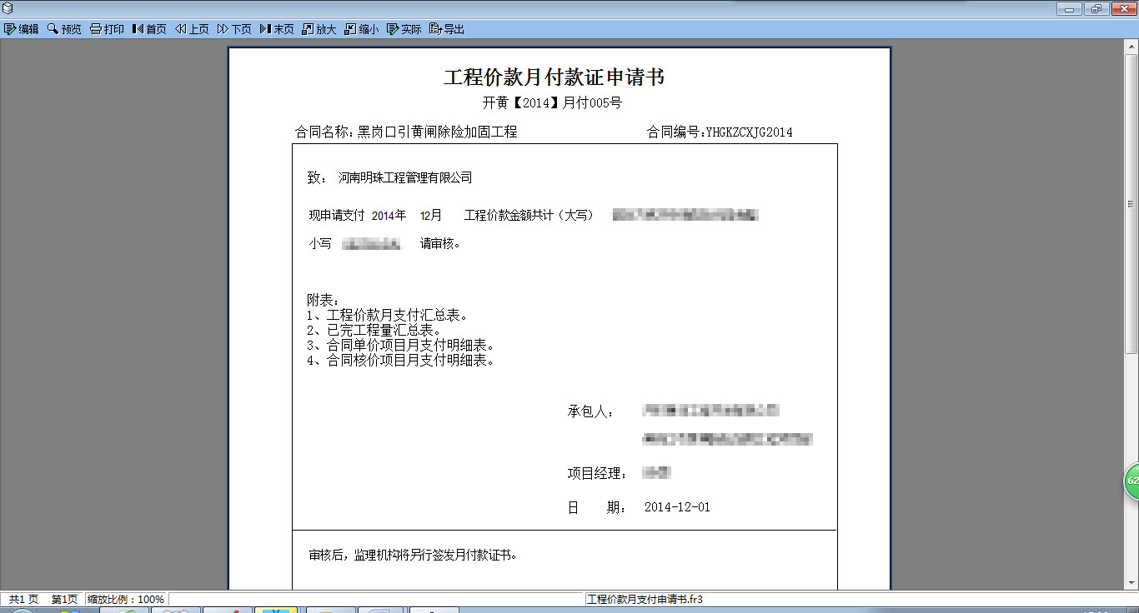
Task: Zoom out using the 缩小 button
Action: (362, 29)
